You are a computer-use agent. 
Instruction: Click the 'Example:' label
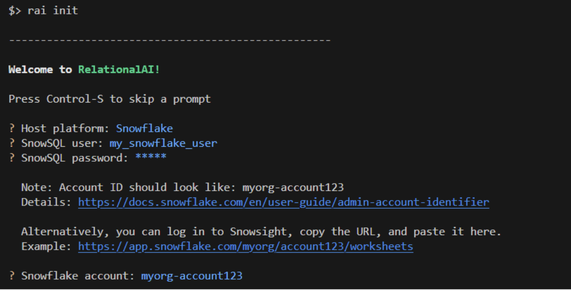coord(46,247)
